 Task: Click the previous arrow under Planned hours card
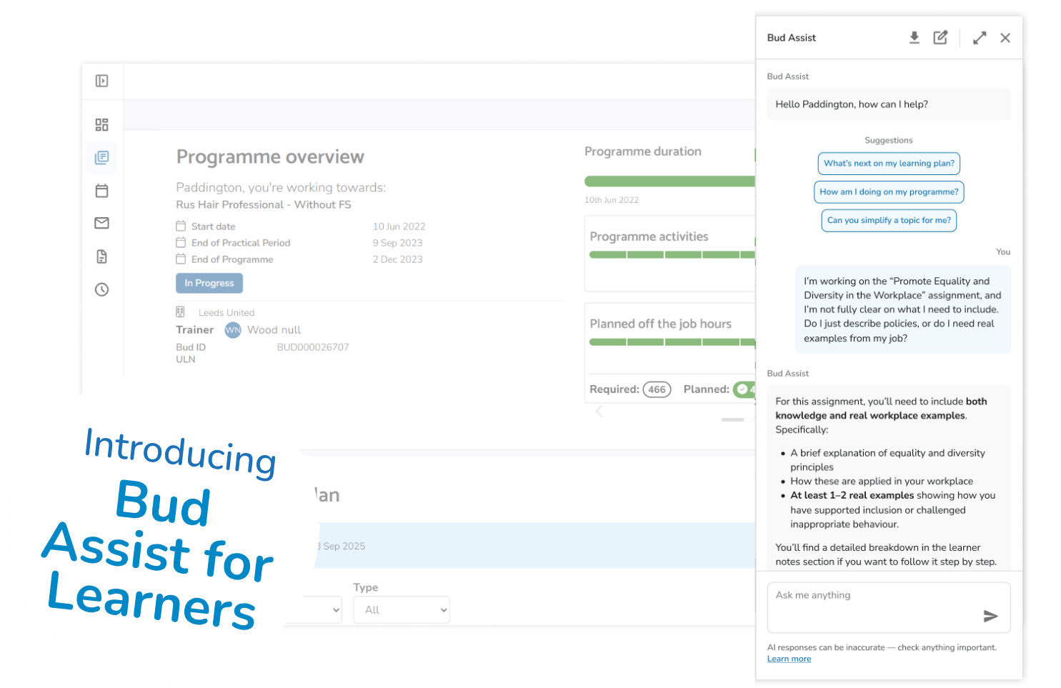(x=599, y=411)
